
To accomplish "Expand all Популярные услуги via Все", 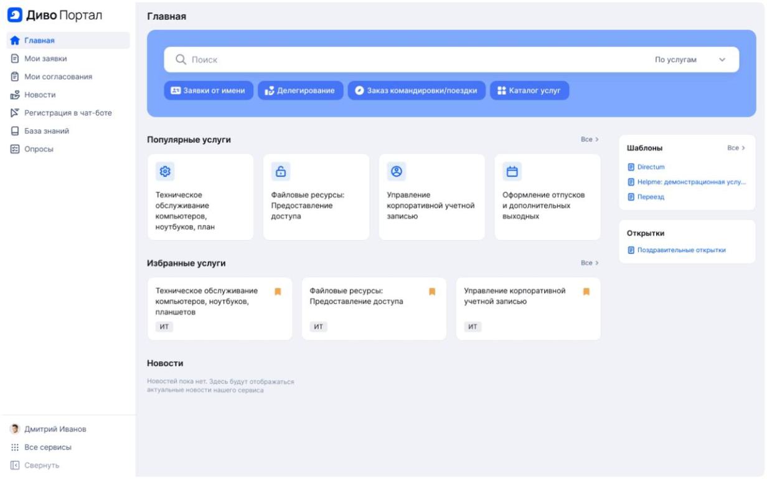I will (x=589, y=139).
